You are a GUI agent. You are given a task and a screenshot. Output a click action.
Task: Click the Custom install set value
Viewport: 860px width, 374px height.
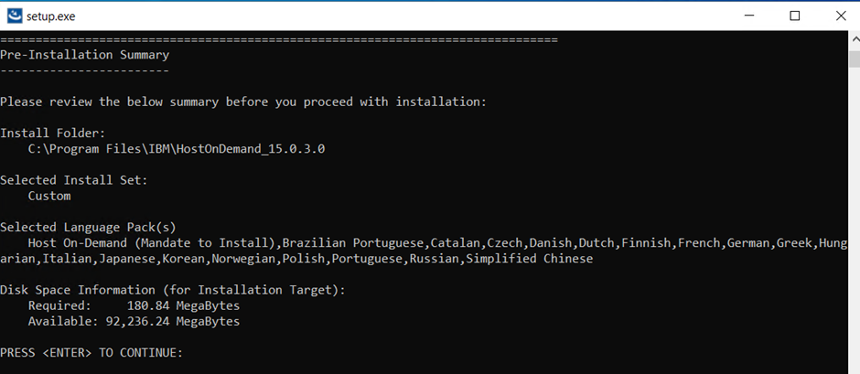click(x=49, y=196)
